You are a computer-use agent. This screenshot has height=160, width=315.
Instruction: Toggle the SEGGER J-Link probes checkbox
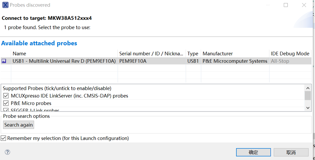pos(6,110)
